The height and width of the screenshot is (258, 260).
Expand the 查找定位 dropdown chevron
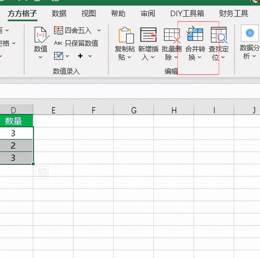pyautogui.click(x=223, y=57)
